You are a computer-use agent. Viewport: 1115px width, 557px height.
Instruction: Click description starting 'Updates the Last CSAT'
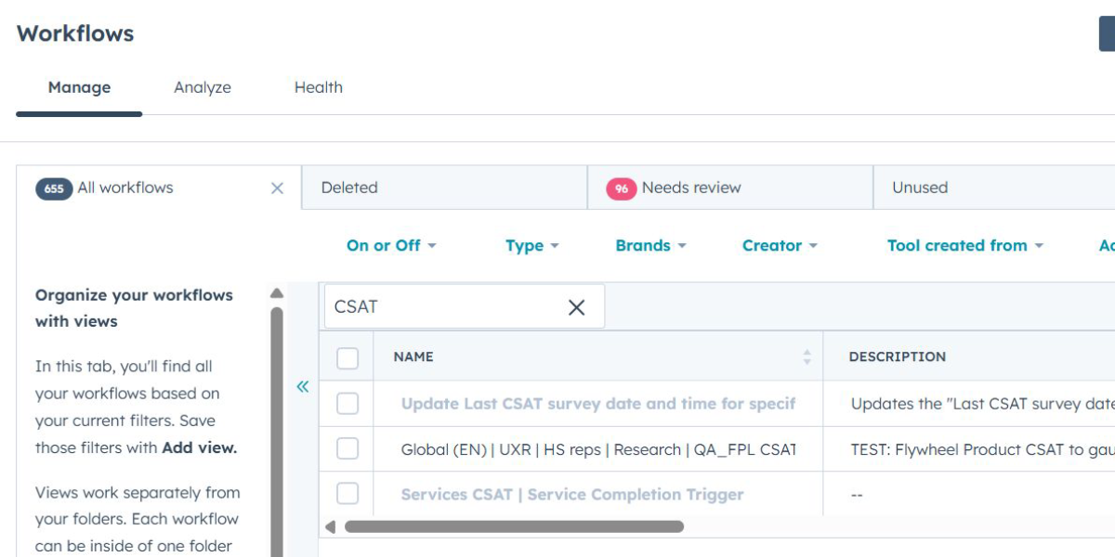pyautogui.click(x=982, y=404)
